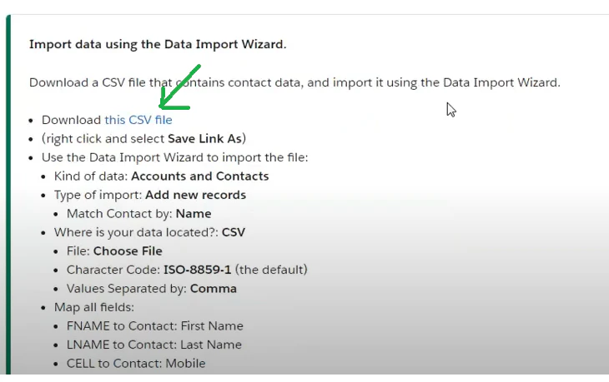Click the 'FNAME to Contact: First Name' line
Screen dimensions: 609x382
[155, 326]
